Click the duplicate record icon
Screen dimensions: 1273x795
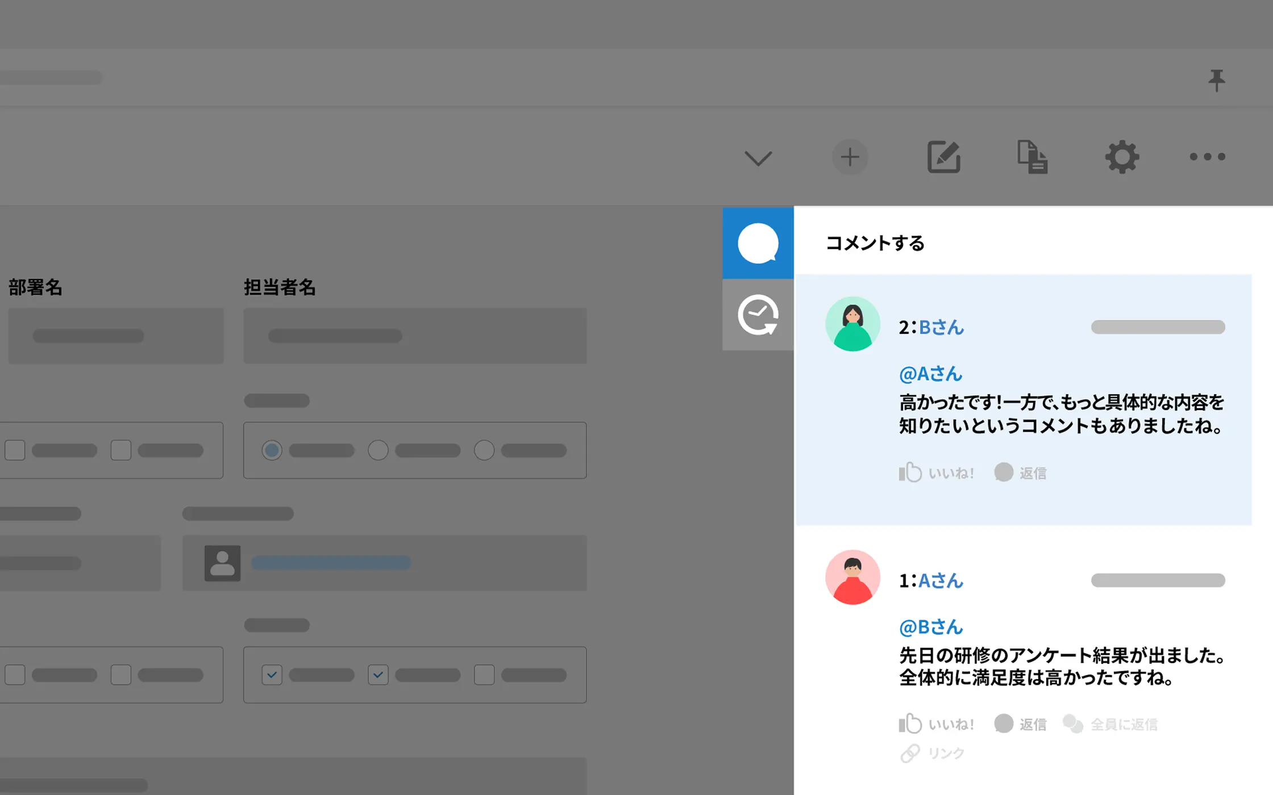[1032, 157]
